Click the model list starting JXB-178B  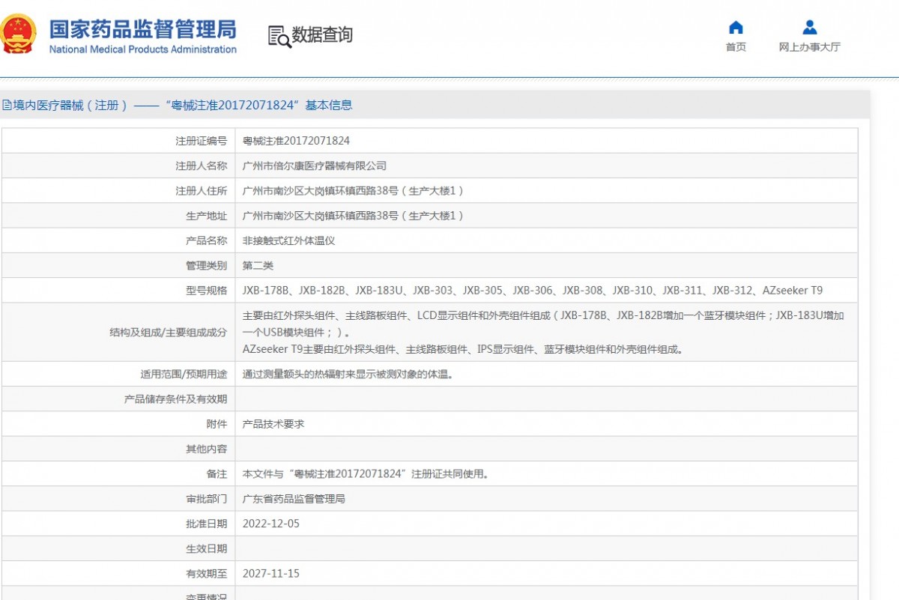(532, 291)
